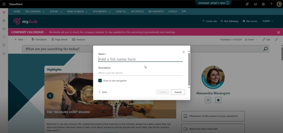283x133 pixels.
Task: Click the Cancel button in dialog
Action: pyautogui.click(x=178, y=92)
